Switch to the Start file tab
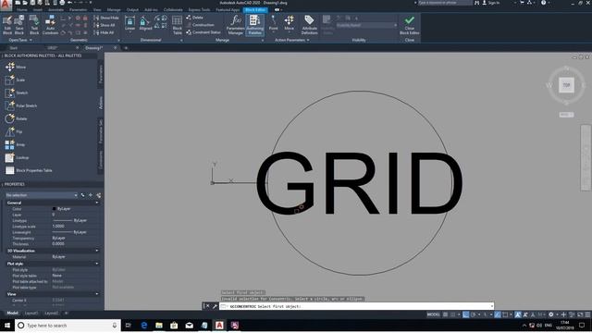Viewport: 592px width, 333px height. [x=14, y=48]
